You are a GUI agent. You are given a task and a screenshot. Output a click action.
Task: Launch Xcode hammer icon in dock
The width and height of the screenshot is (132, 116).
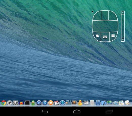[104, 103]
